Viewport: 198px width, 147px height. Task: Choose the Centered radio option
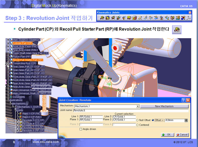pyautogui.click(x=137, y=125)
